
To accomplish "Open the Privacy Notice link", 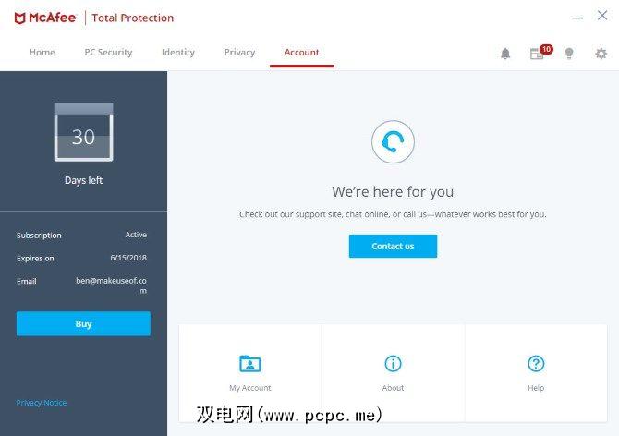I will click(42, 403).
